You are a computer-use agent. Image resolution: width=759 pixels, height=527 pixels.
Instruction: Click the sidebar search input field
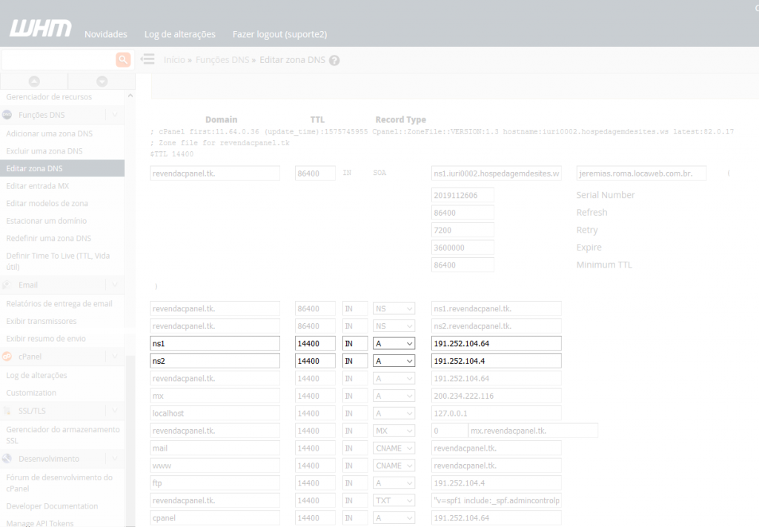tap(58, 59)
